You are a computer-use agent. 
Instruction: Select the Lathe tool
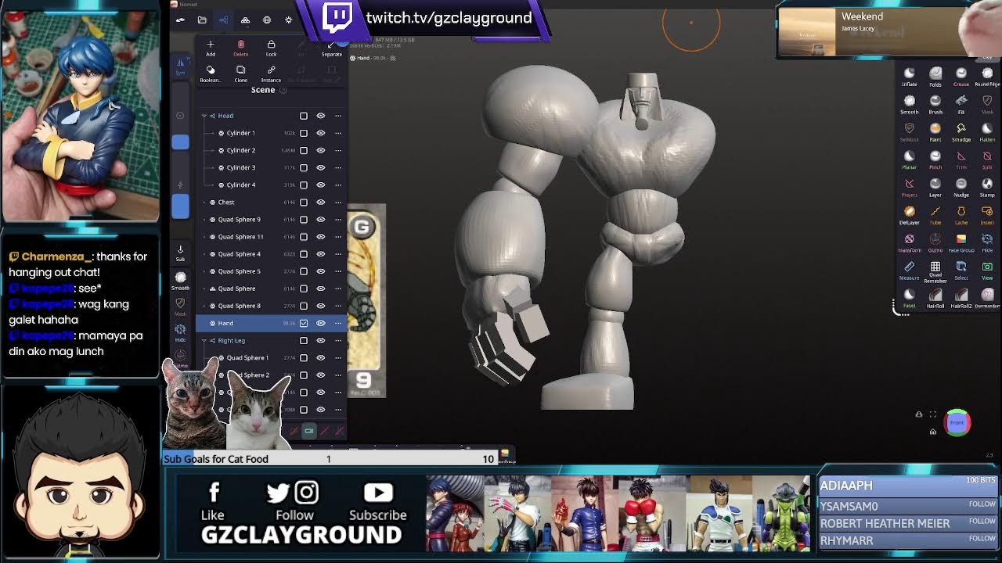(961, 215)
